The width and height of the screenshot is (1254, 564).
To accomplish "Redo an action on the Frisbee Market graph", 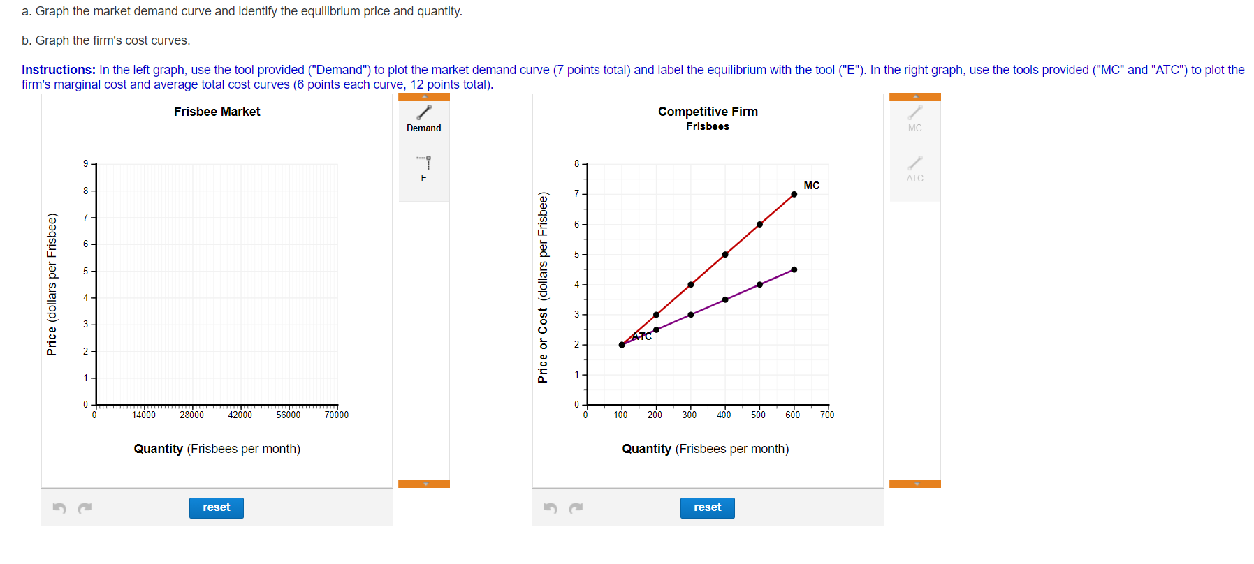I will click(x=85, y=508).
